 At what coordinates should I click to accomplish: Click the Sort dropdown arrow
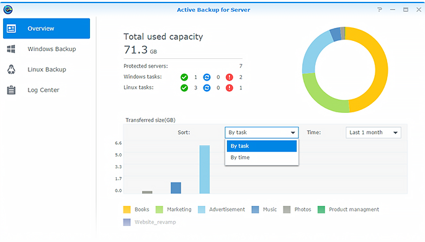293,133
